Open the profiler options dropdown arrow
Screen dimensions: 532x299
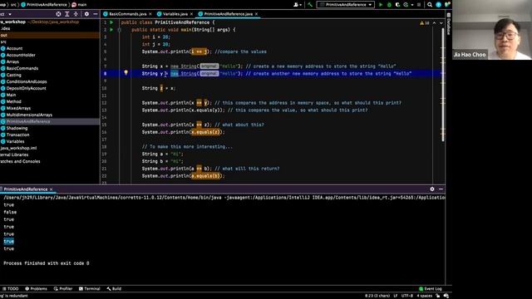point(412,5)
